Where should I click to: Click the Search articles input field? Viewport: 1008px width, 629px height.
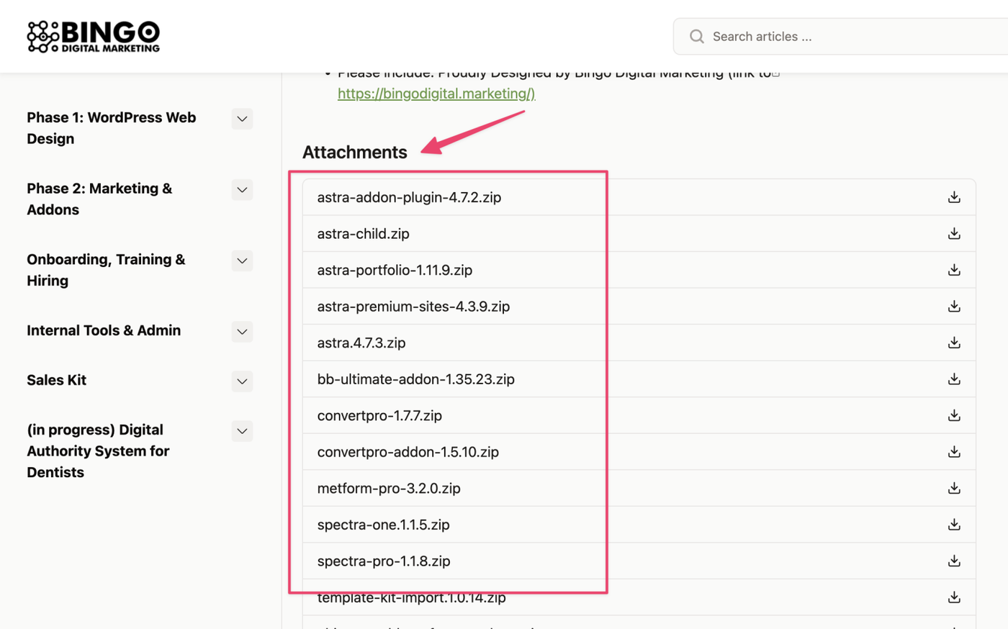[x=850, y=37]
